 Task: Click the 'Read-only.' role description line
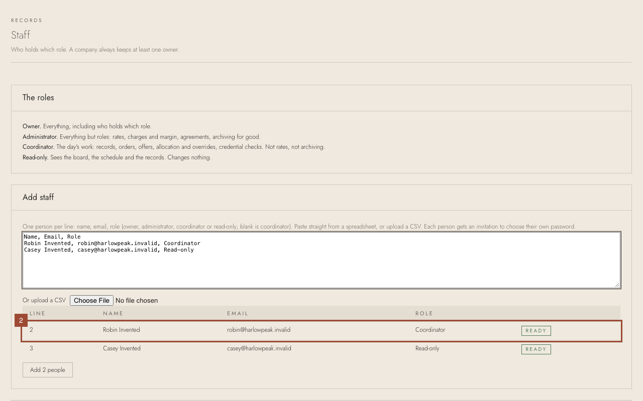(x=117, y=157)
